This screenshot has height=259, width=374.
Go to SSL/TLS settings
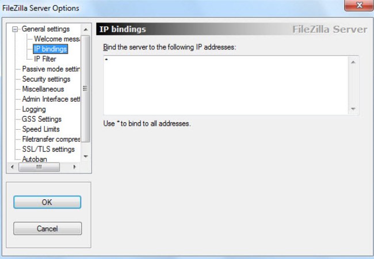tap(48, 149)
